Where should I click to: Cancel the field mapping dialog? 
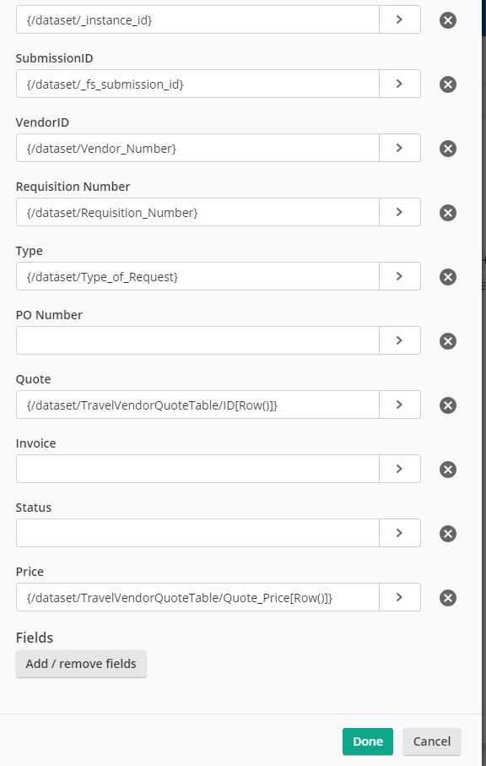tap(431, 741)
